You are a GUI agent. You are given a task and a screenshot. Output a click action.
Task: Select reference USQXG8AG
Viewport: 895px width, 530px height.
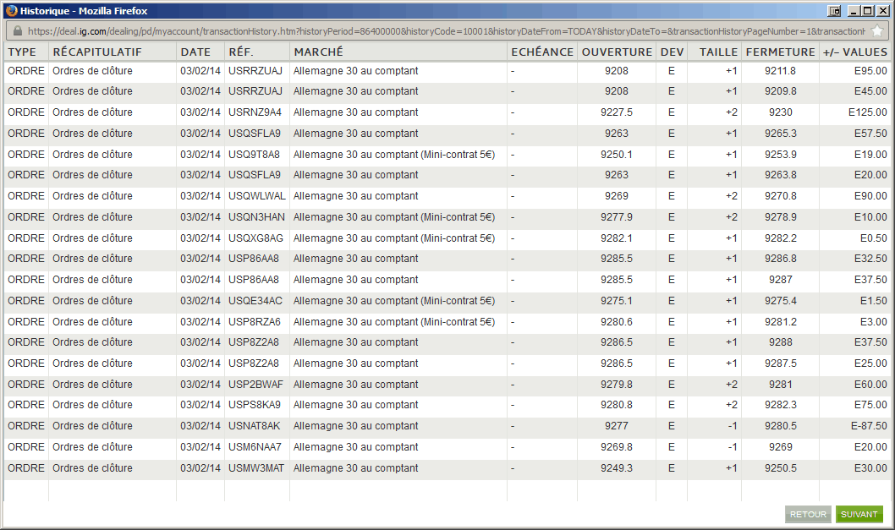coord(255,238)
